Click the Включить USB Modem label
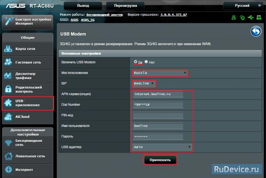266x178 pixels. pos(78,62)
